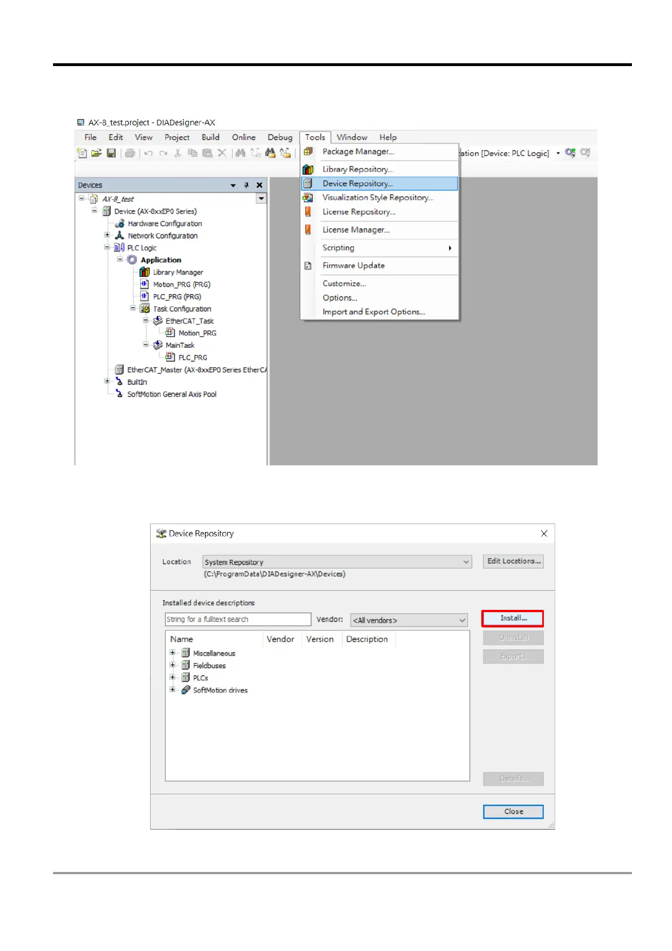Image resolution: width=672 pixels, height=951 pixels.
Task: Open the All vendors dropdown
Action: 462,620
